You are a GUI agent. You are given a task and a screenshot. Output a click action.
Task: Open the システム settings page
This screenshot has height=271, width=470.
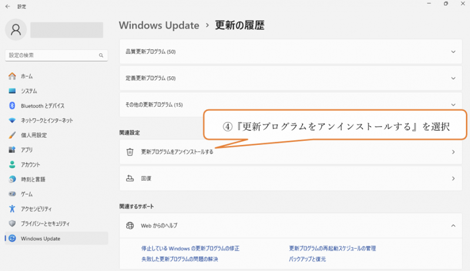pyautogui.click(x=28, y=91)
